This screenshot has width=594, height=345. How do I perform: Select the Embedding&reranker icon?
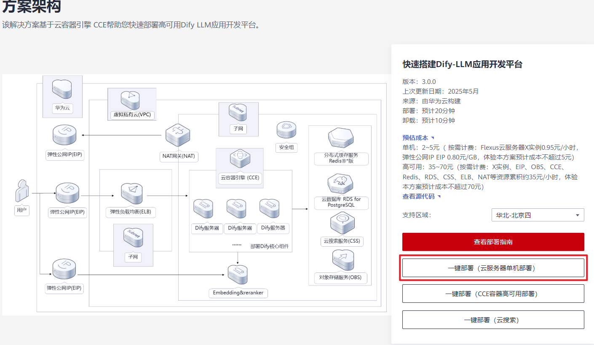coord(238,275)
